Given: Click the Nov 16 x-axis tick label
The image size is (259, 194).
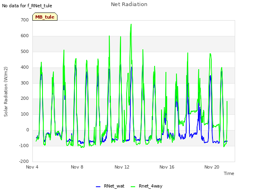Looking at the screenshot, I should 167,167.
